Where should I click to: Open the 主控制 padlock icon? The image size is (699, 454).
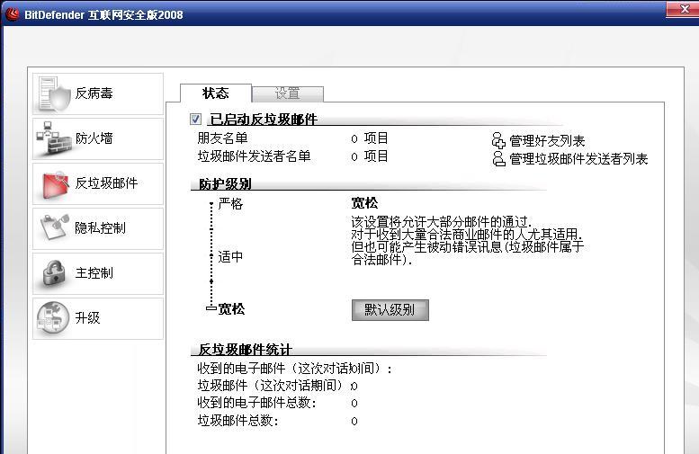(x=54, y=272)
